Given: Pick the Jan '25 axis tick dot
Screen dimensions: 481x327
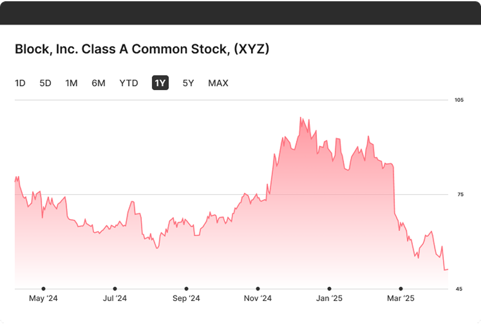Looking at the screenshot, I should pos(329,288).
